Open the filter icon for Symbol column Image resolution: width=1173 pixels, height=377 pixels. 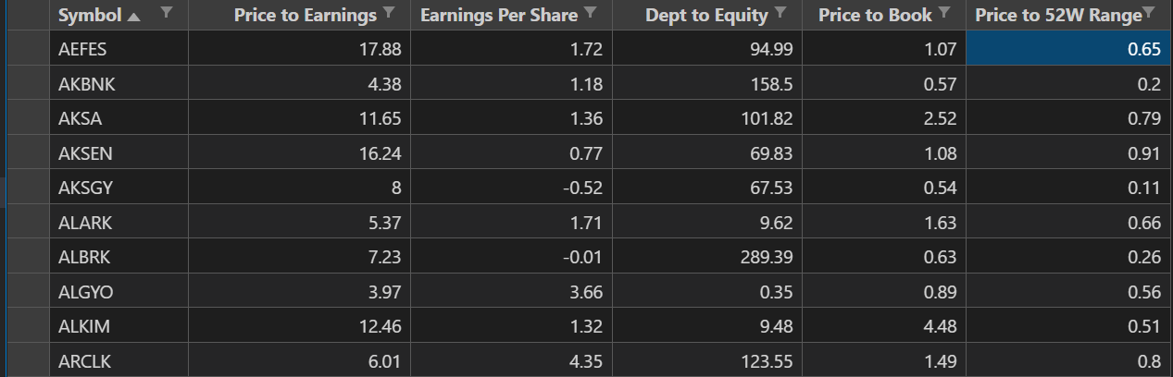(x=166, y=13)
